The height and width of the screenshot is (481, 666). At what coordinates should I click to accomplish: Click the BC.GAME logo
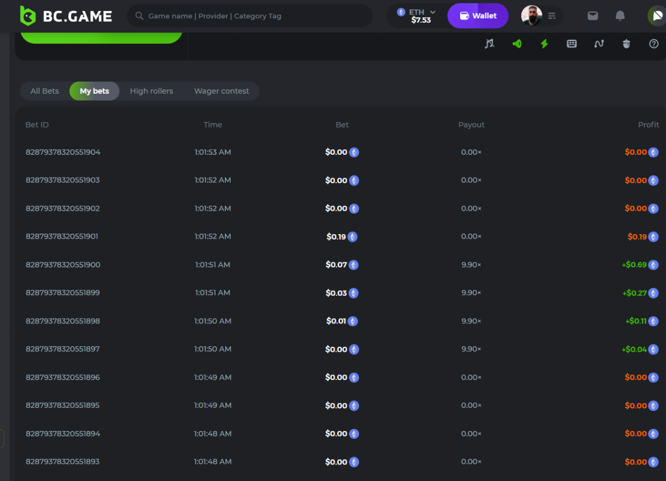point(66,16)
